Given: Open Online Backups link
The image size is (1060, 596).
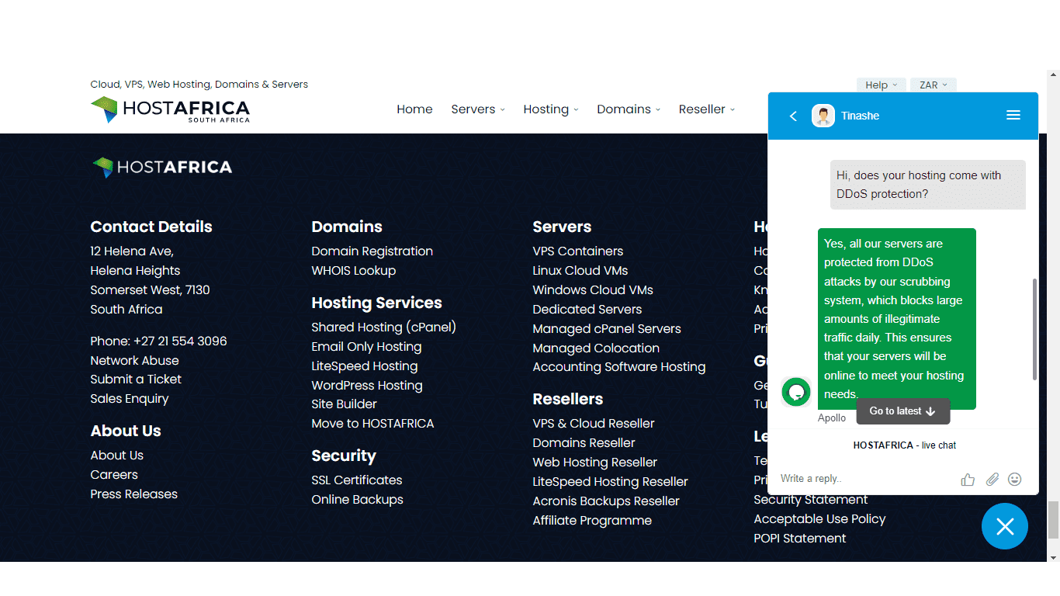Looking at the screenshot, I should coord(357,500).
